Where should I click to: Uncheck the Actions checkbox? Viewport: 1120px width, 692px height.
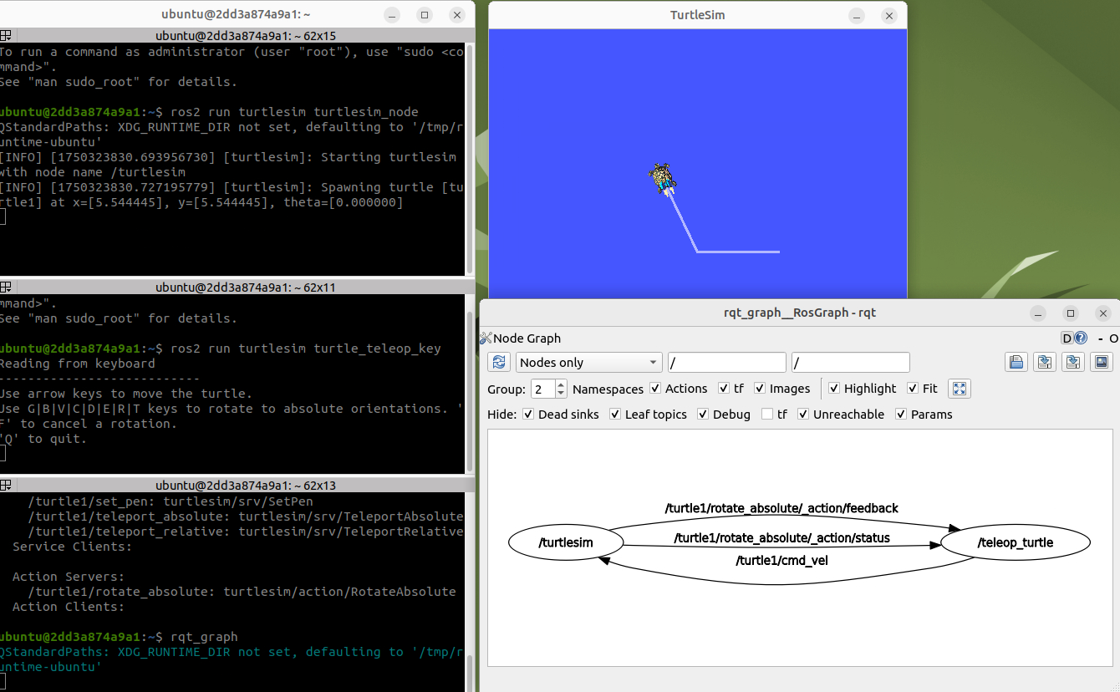coord(655,389)
